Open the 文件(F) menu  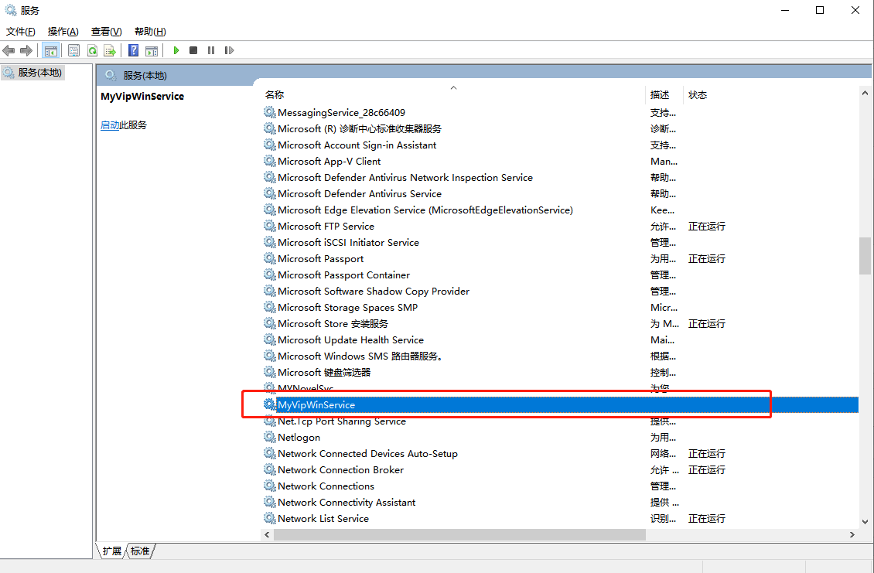coord(21,32)
